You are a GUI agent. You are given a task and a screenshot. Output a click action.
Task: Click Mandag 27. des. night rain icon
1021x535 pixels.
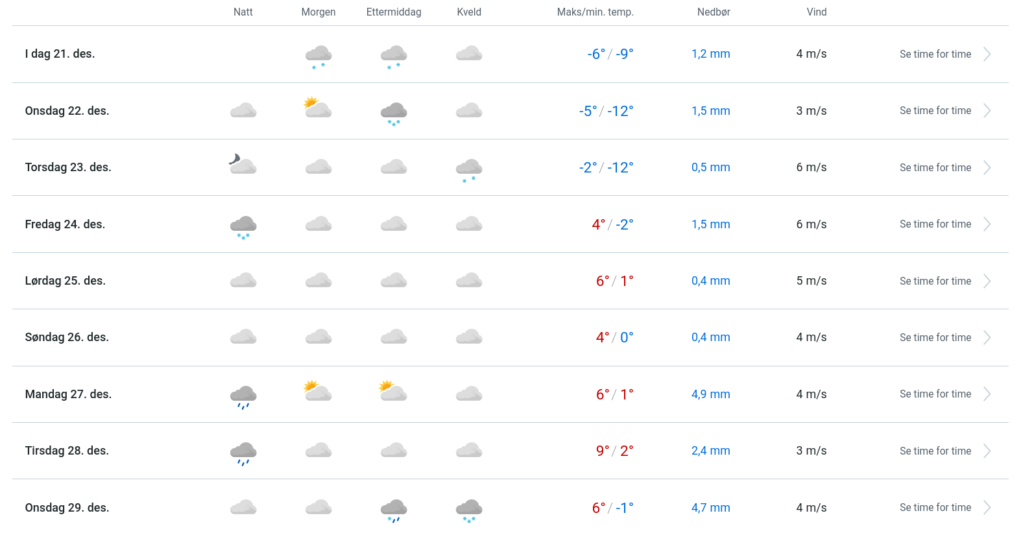pyautogui.click(x=243, y=396)
